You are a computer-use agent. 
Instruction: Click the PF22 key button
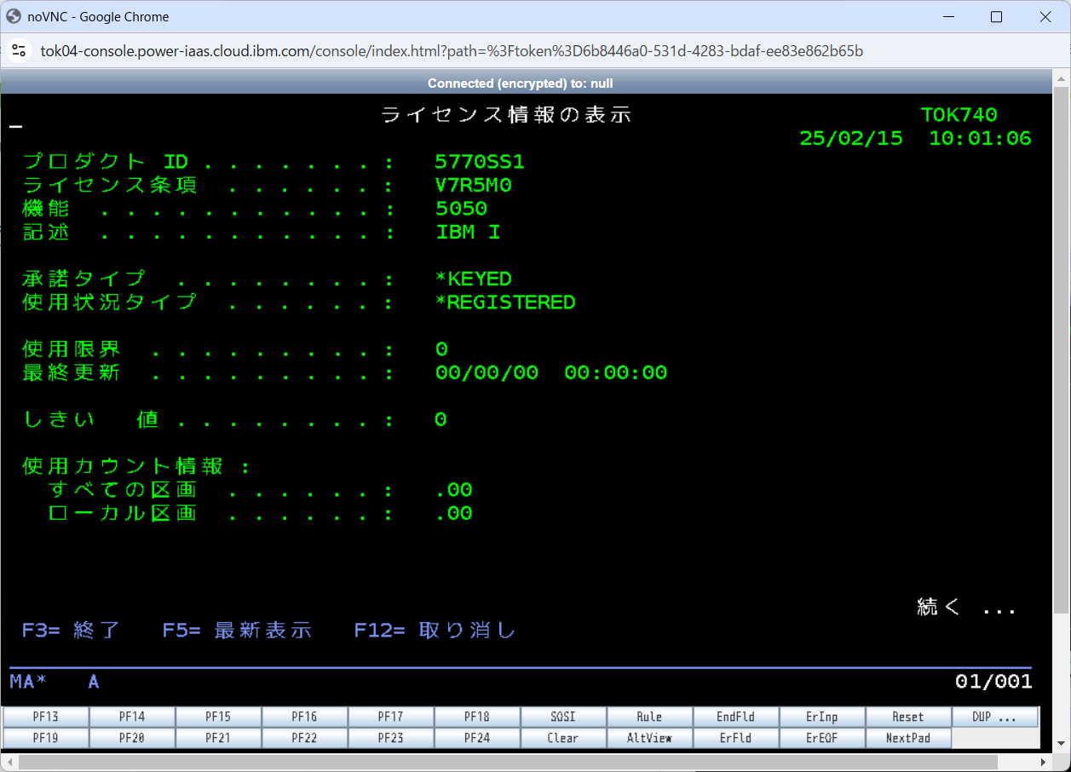(x=304, y=738)
